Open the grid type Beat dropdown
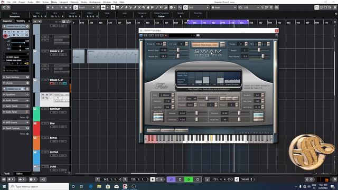Viewport: 338px width, 190px height. [x=224, y=7]
